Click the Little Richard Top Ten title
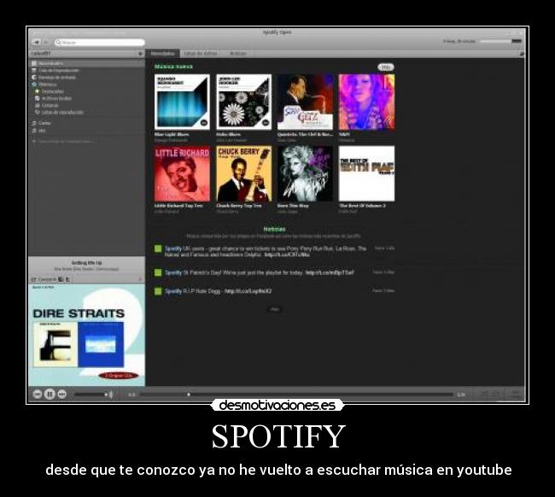This screenshot has height=497, width=555. point(178,206)
